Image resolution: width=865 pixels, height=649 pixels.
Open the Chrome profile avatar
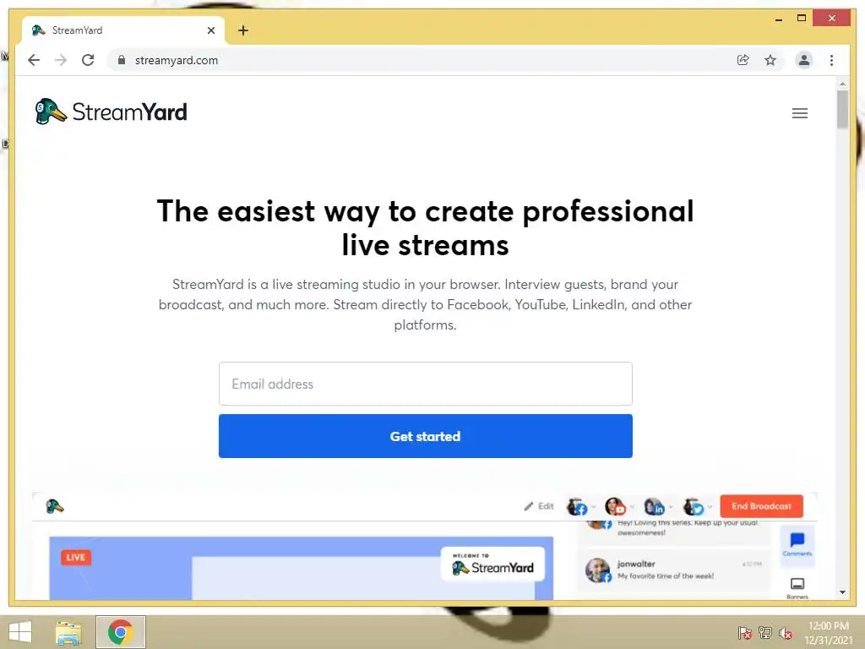pyautogui.click(x=804, y=60)
